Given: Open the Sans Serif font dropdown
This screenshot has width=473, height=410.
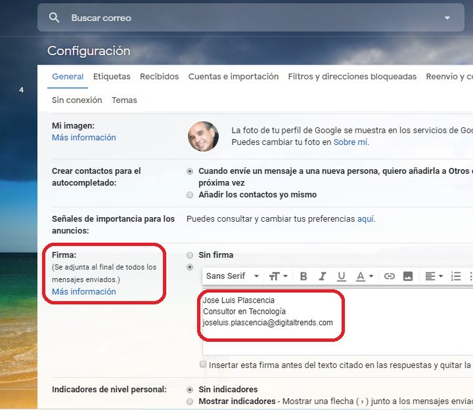Looking at the screenshot, I should coord(233,276).
